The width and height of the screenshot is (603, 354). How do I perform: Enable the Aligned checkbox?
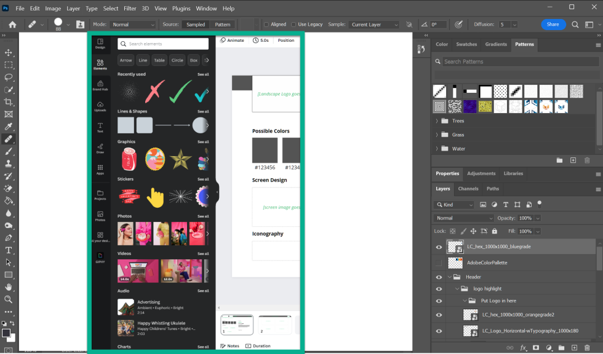266,25
